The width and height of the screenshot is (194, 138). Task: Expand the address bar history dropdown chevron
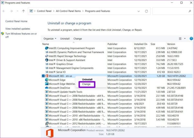tap(139, 11)
